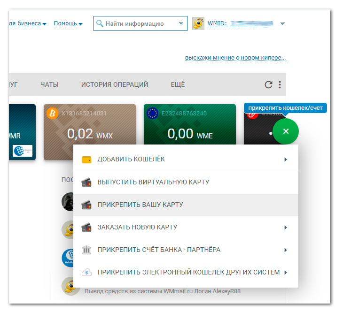Select ПРИКРЕПИТЬ ВАШУ КАРТУ

click(186, 205)
